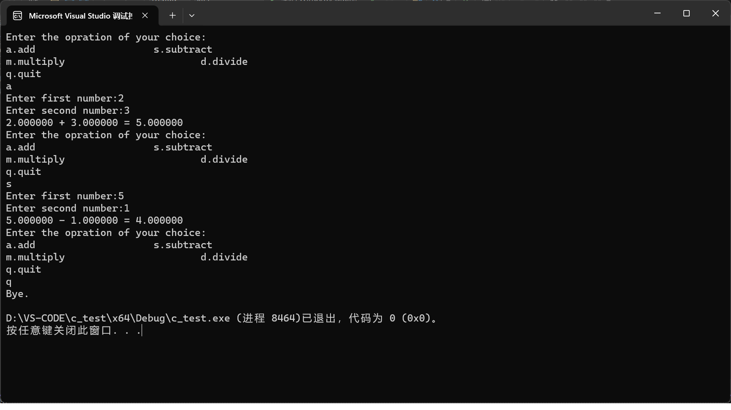Close the Microsoft Visual Studio debug tab
The width and height of the screenshot is (731, 410).
coord(145,16)
